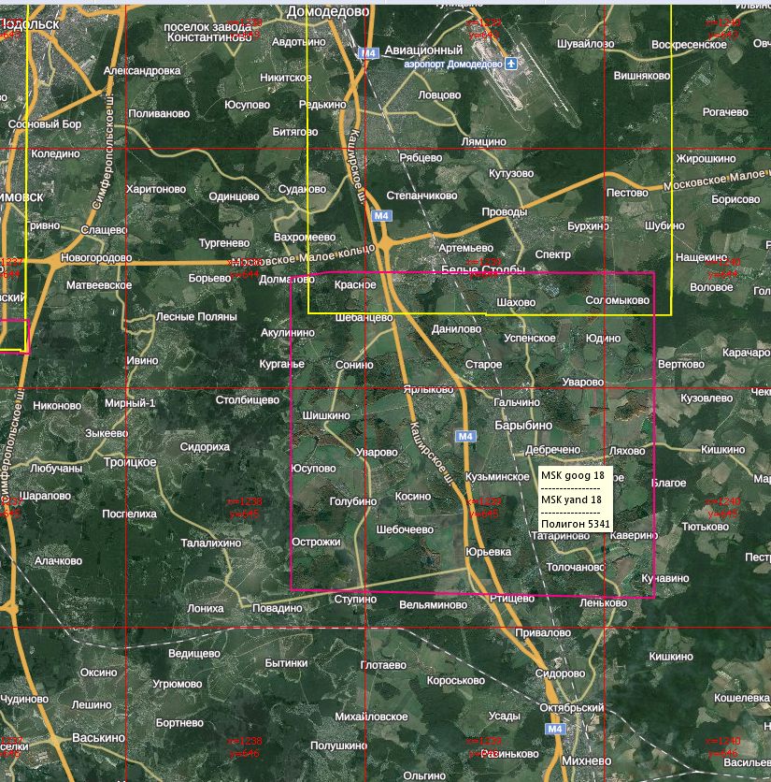Click the M4 road shield above Михнево
The height and width of the screenshot is (782, 771).
click(556, 729)
